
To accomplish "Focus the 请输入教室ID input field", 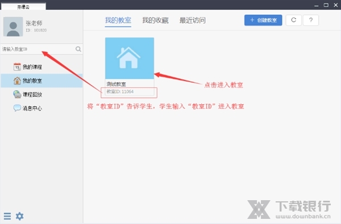I will pyautogui.click(x=38, y=49).
